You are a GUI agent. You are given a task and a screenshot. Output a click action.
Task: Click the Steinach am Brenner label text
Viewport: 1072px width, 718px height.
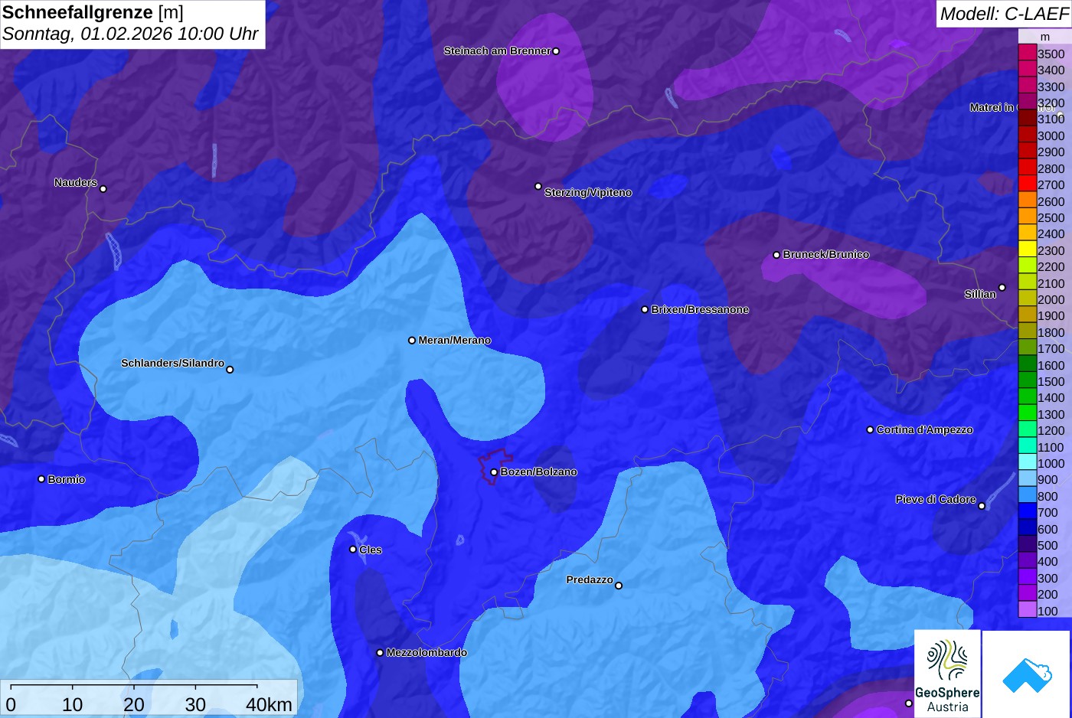point(497,51)
